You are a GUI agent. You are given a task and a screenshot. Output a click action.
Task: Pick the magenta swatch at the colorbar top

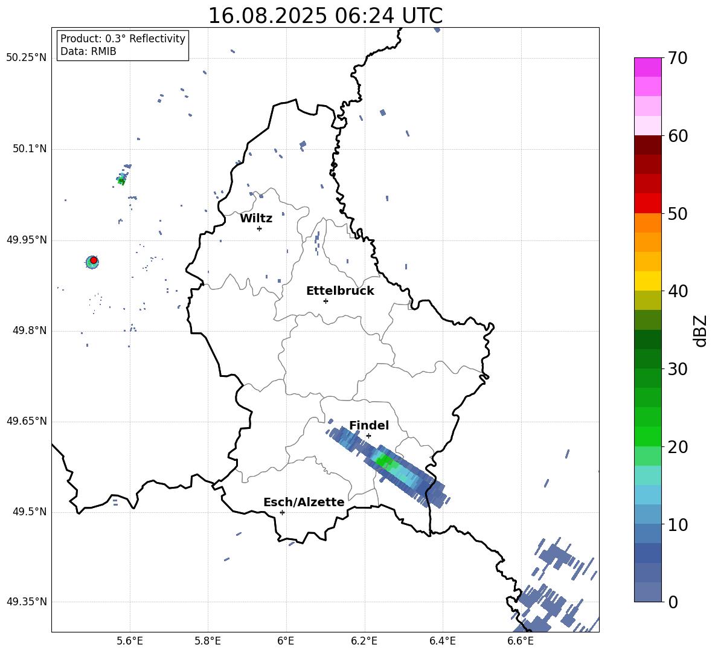(x=647, y=68)
